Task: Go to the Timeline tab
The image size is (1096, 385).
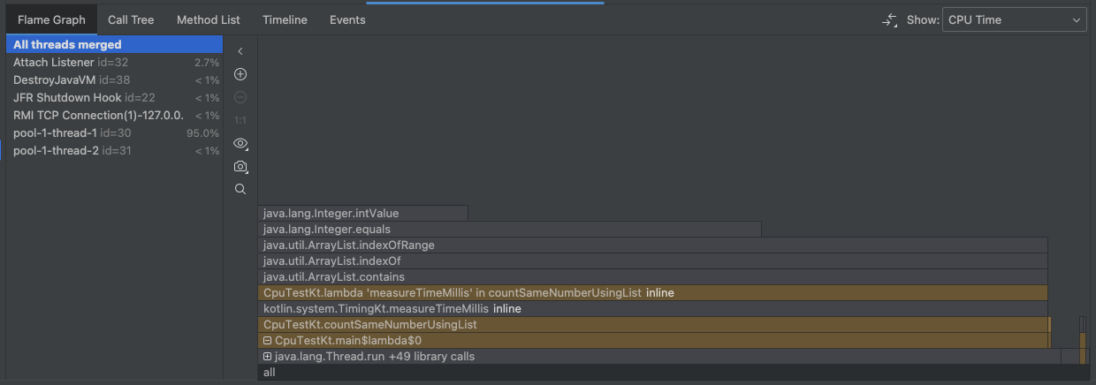Action: (285, 19)
